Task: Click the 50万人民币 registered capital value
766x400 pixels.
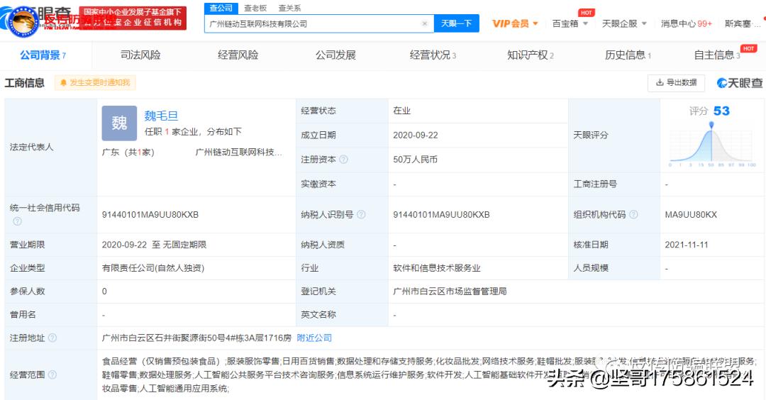Action: pyautogui.click(x=415, y=160)
